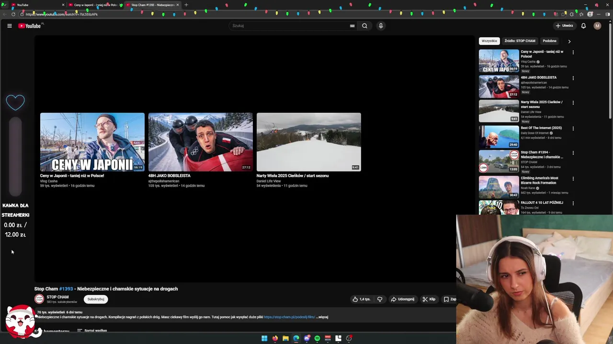Open options for 48H JAKO BOBSLEISTA sidebar video
The width and height of the screenshot is (613, 344).
tap(573, 78)
